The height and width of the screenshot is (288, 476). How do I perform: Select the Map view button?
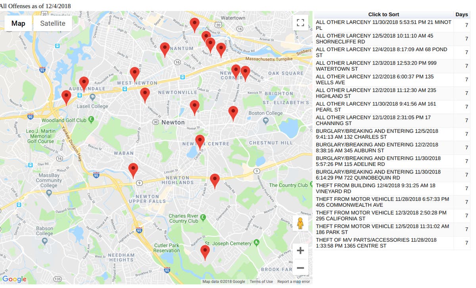[x=18, y=23]
